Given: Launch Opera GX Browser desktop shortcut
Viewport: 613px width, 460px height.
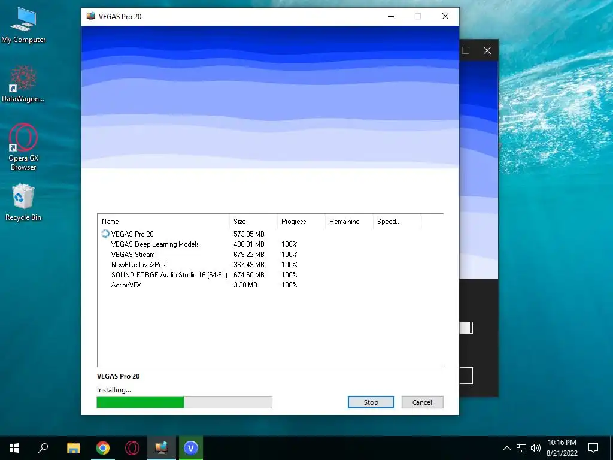Looking at the screenshot, I should [23, 147].
